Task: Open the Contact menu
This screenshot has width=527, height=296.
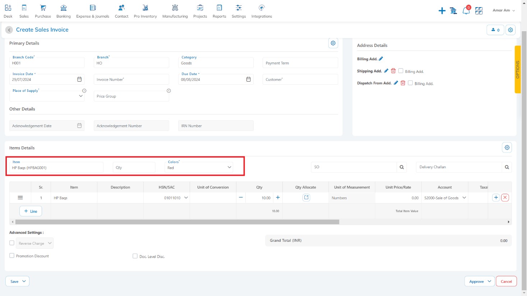Action: (121, 11)
